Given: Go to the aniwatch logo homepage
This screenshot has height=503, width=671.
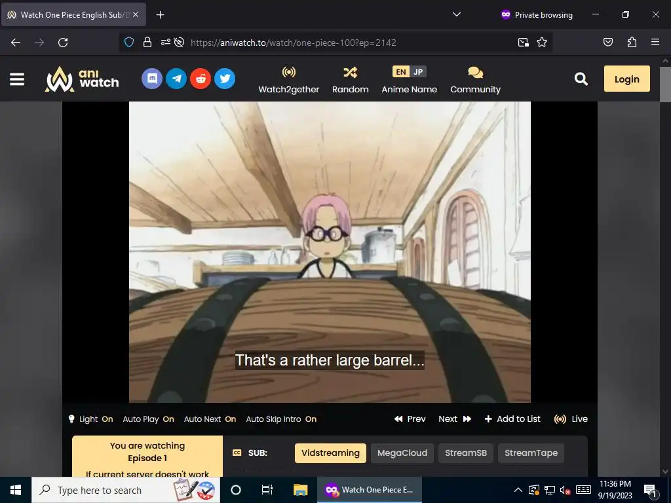Looking at the screenshot, I should [x=82, y=79].
